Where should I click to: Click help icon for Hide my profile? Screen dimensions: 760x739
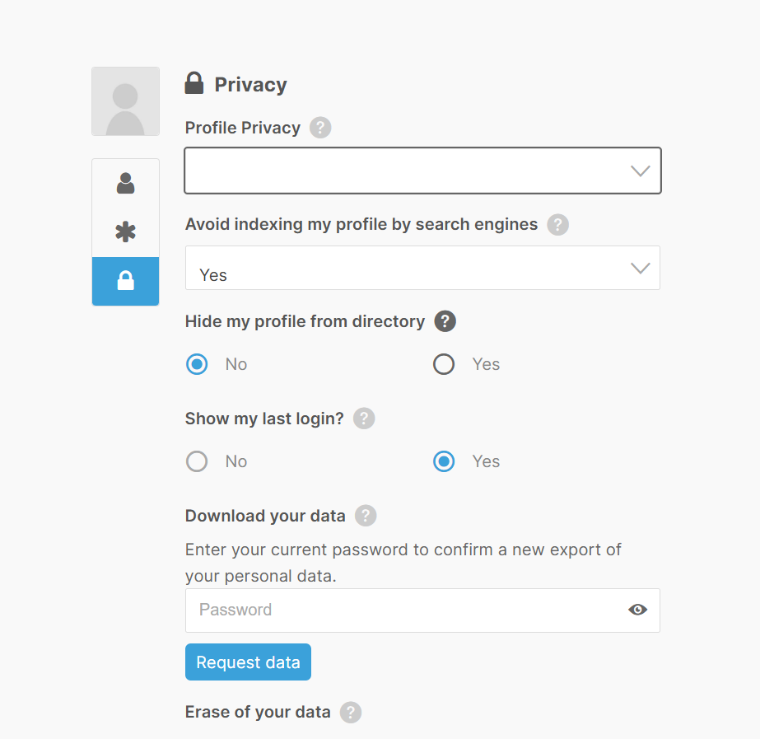[x=445, y=321]
